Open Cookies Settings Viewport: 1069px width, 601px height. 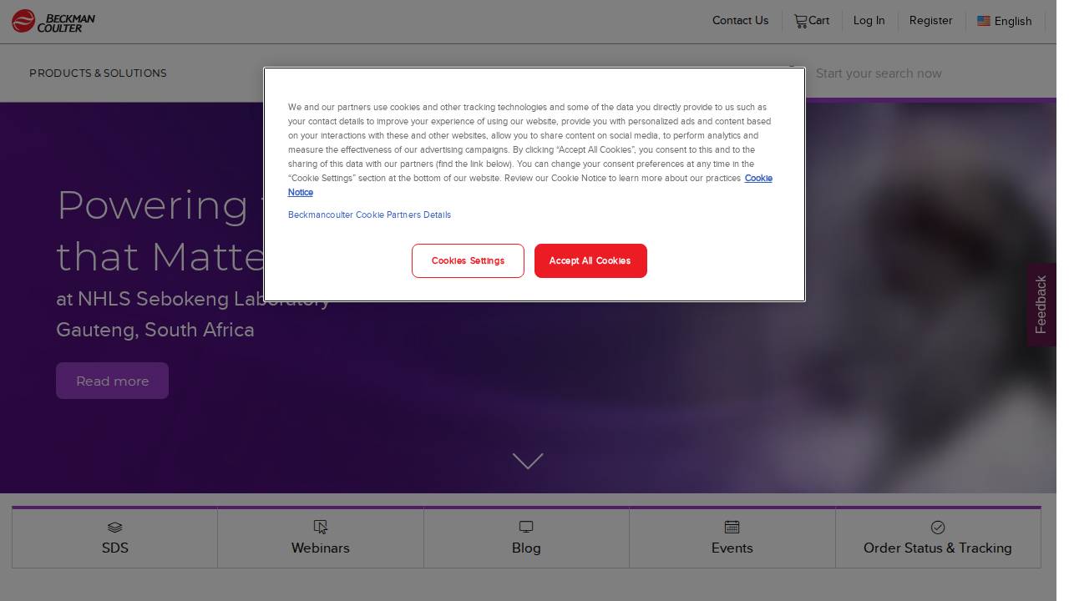pyautogui.click(x=468, y=260)
